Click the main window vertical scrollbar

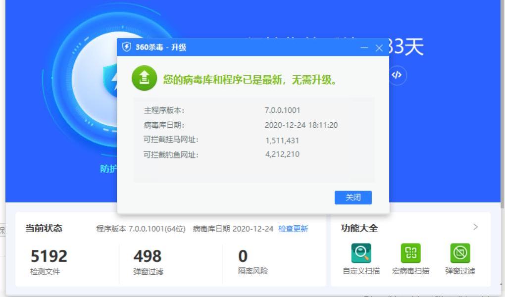pos(503,103)
